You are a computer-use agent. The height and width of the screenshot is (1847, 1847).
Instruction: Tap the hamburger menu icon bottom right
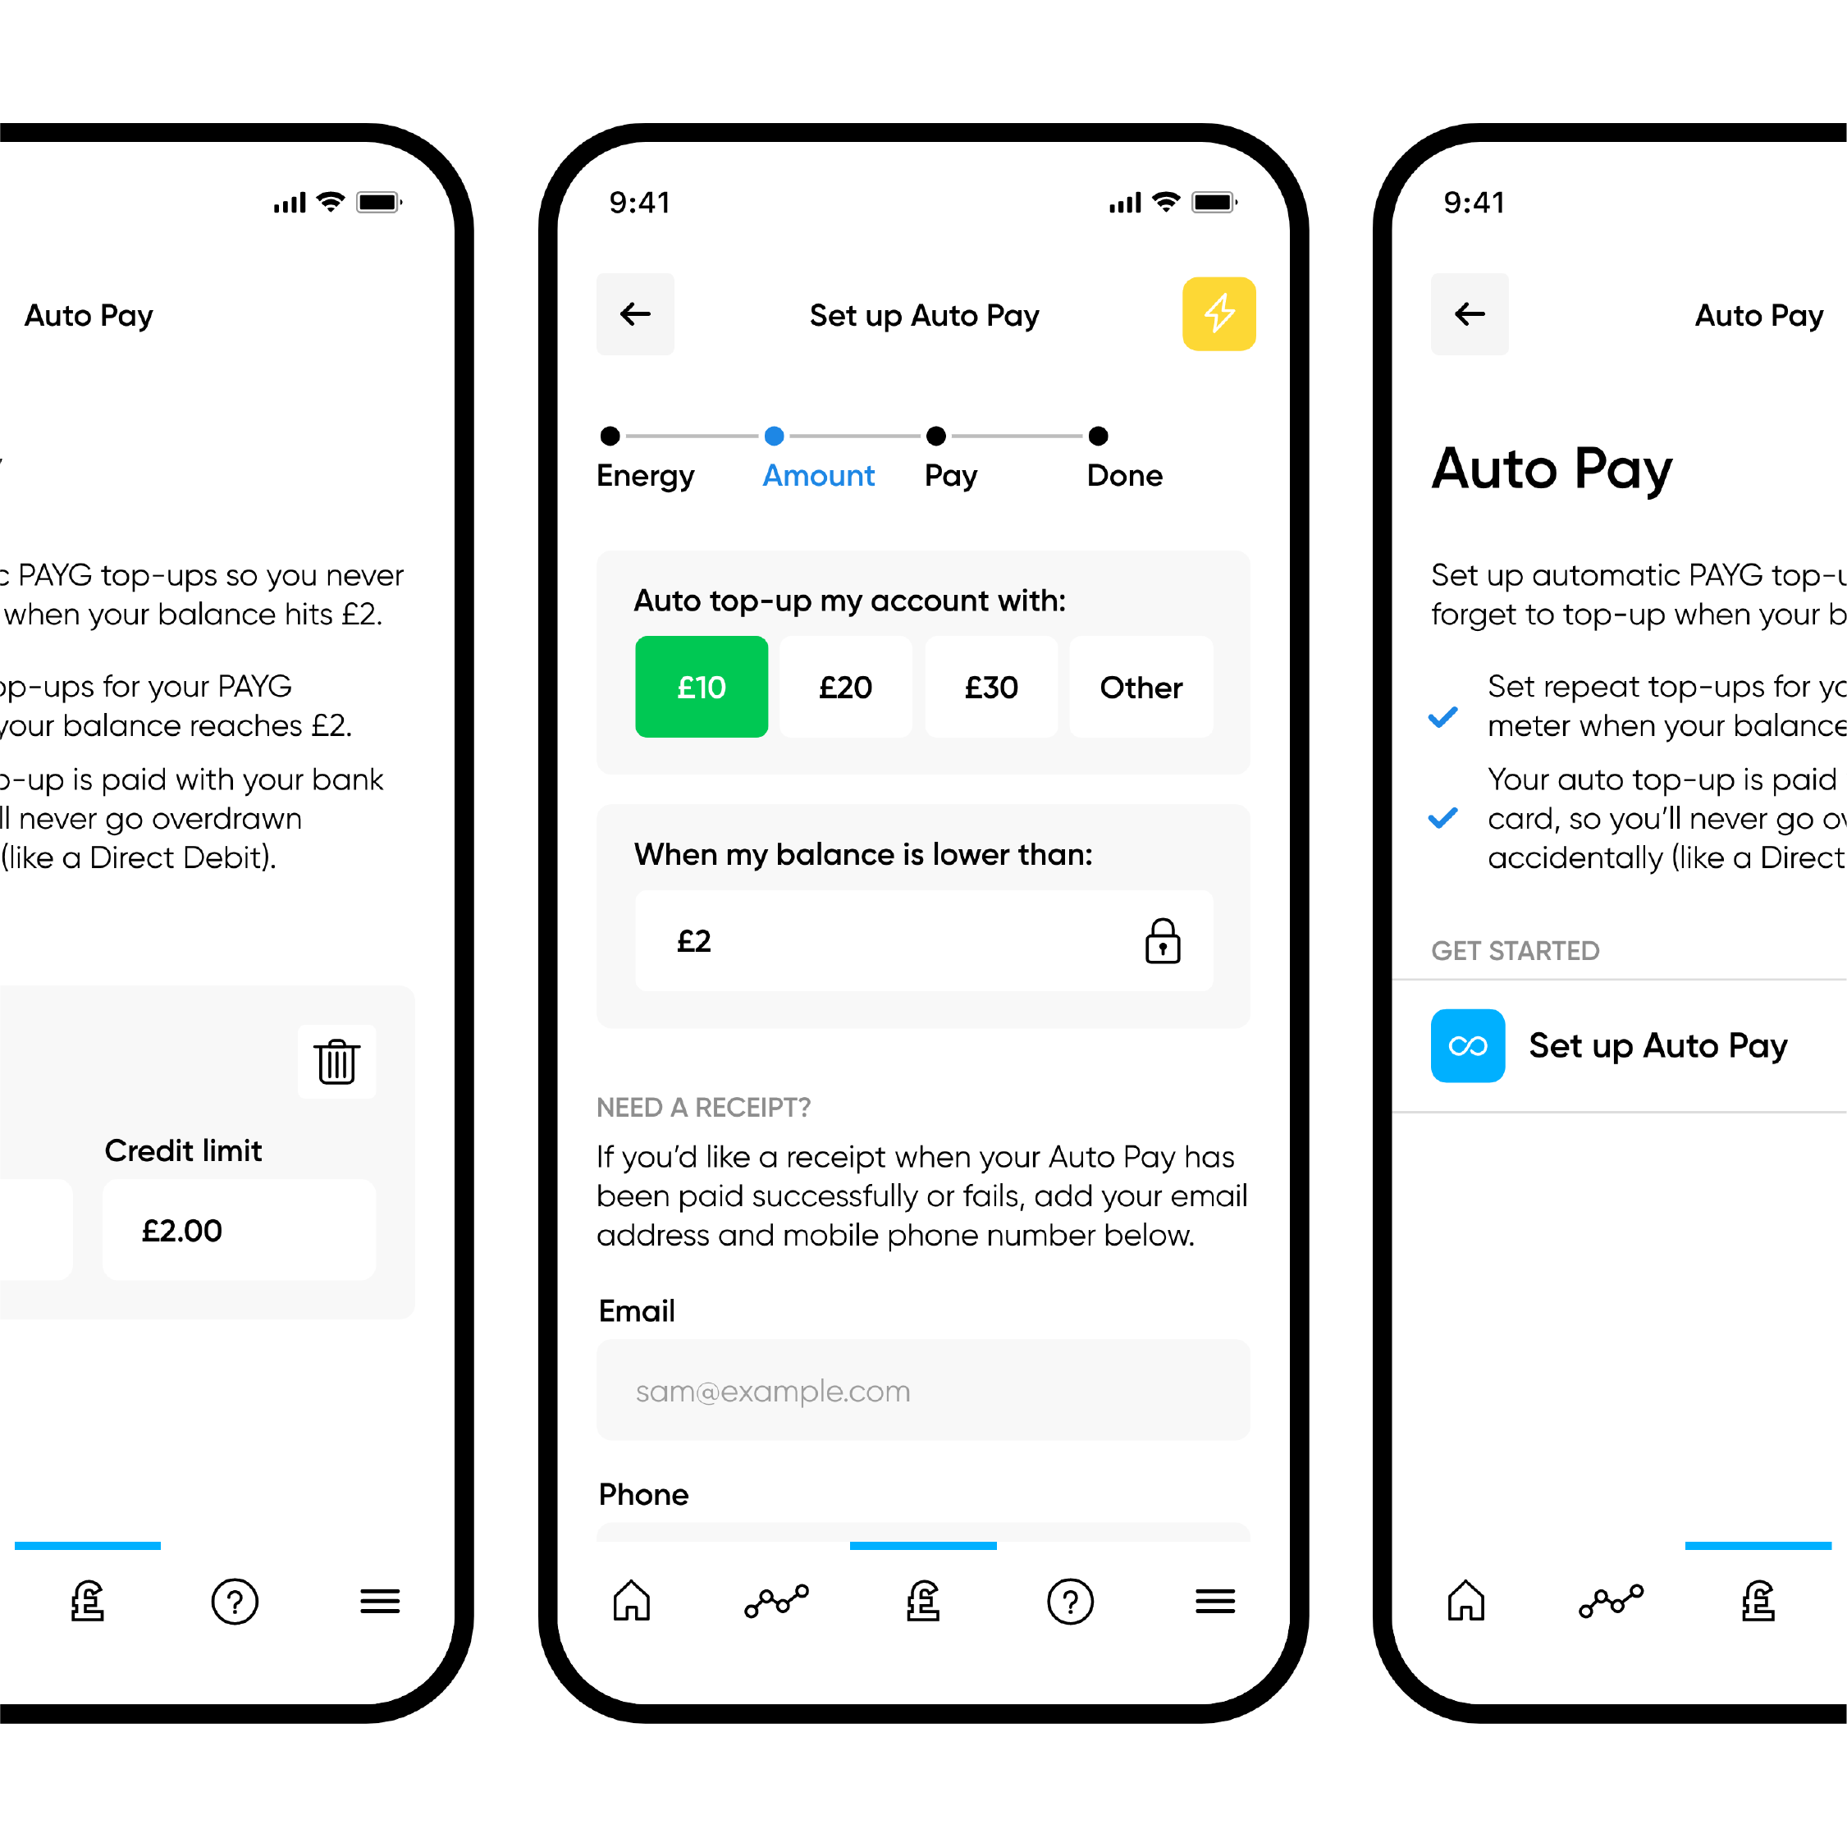(x=1216, y=1608)
